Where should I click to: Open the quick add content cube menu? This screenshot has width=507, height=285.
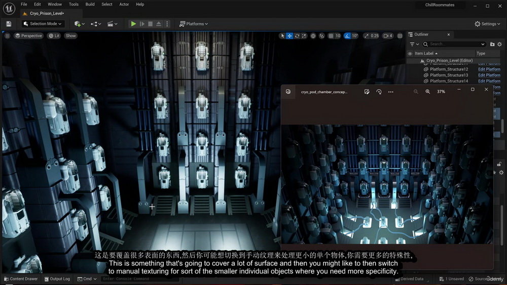point(79,24)
